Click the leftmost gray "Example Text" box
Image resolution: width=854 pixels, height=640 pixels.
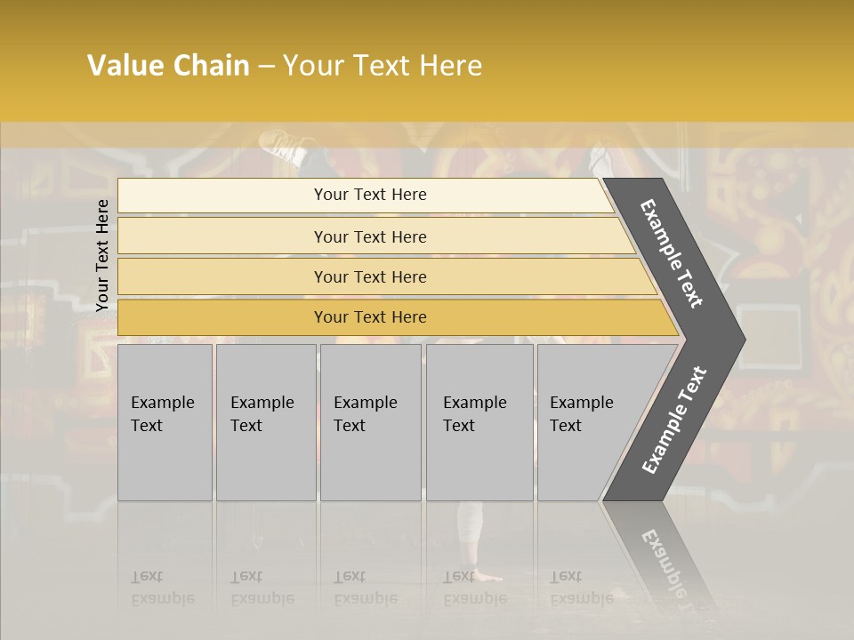(165, 421)
